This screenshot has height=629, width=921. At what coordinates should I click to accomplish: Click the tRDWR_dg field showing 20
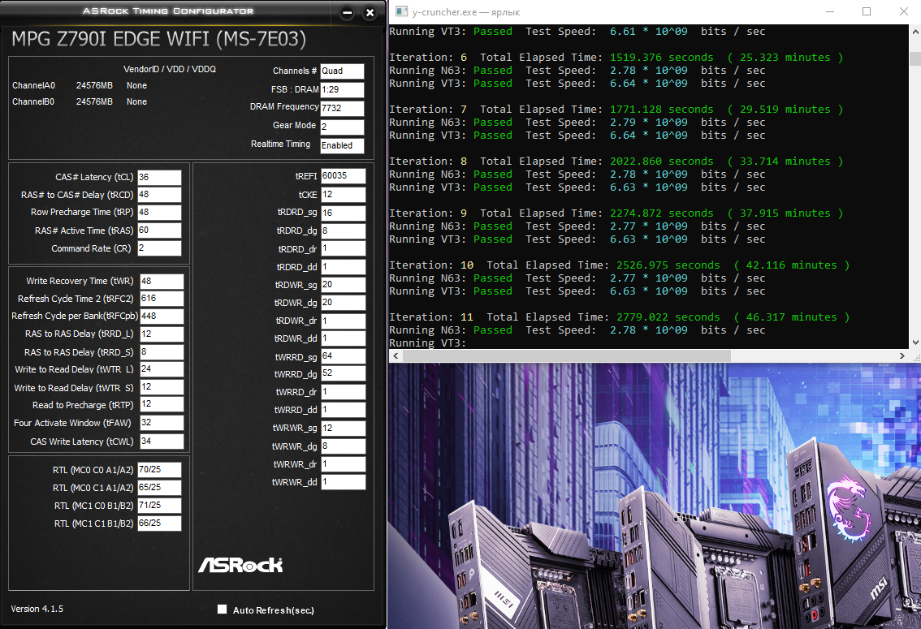[x=343, y=303]
